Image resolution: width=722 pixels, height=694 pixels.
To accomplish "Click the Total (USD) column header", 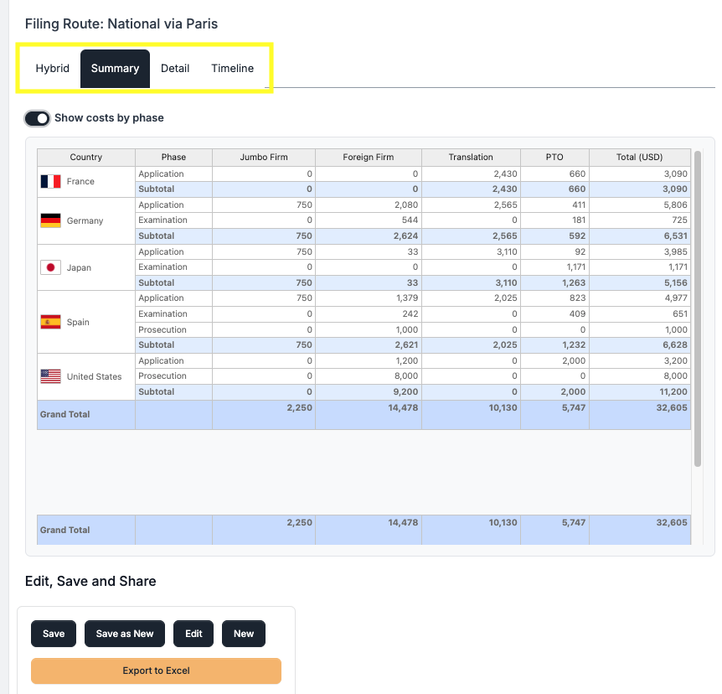I will (640, 157).
